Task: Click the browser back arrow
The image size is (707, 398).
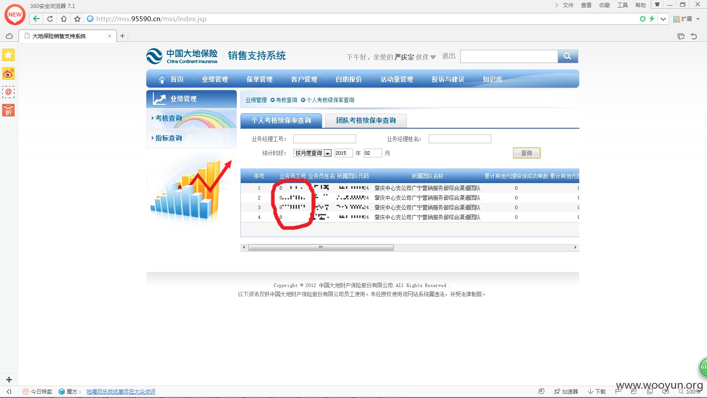Action: (x=36, y=19)
